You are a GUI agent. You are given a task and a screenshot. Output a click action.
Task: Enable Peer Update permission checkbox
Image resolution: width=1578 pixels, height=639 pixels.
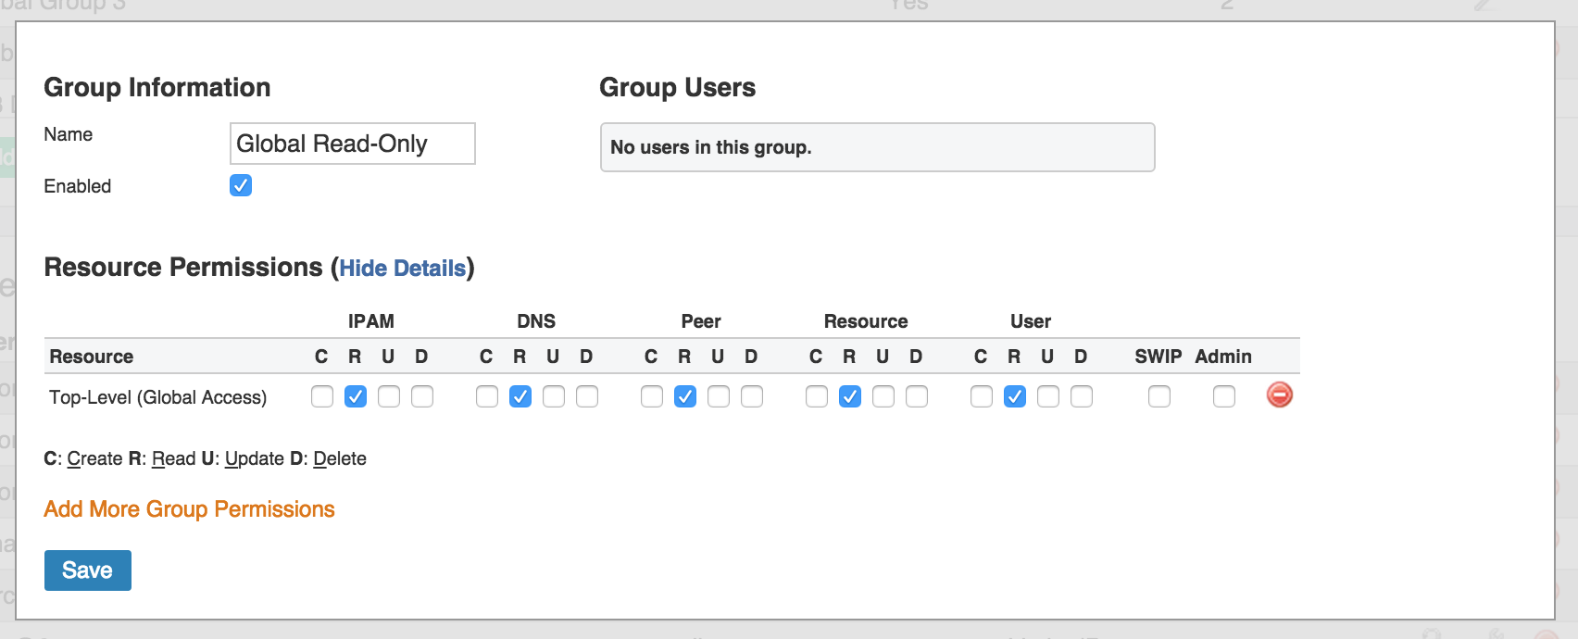(719, 396)
